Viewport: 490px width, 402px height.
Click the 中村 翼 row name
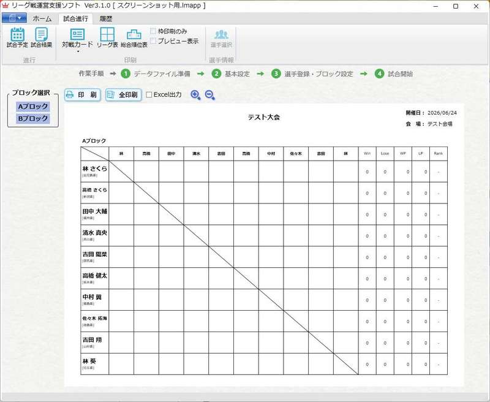[x=92, y=297]
